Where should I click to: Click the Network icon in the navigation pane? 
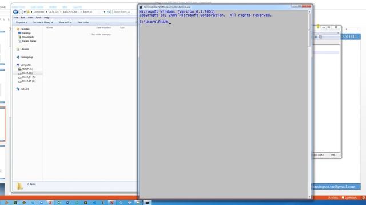(18, 89)
